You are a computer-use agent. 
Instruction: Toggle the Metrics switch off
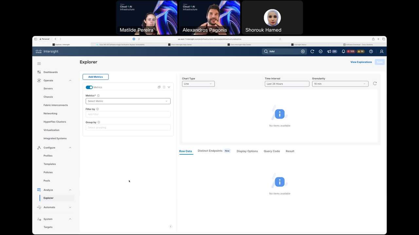[x=89, y=87]
